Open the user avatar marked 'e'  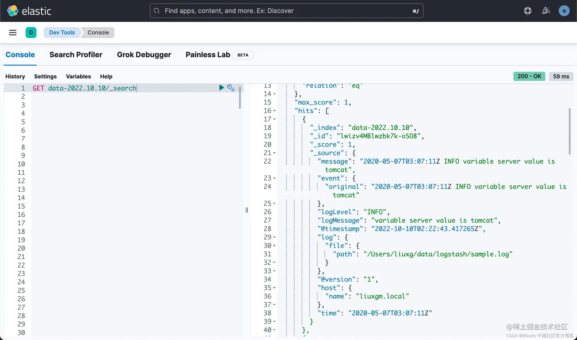564,11
